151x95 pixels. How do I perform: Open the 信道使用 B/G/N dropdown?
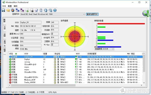pyautogui.click(x=104, y=49)
